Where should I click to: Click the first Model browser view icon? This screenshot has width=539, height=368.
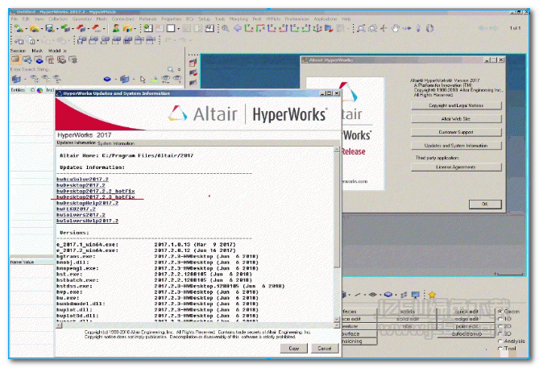(x=15, y=60)
